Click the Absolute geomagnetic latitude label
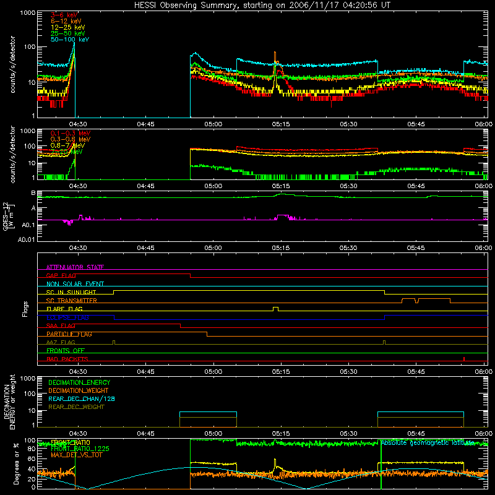 (428, 443)
